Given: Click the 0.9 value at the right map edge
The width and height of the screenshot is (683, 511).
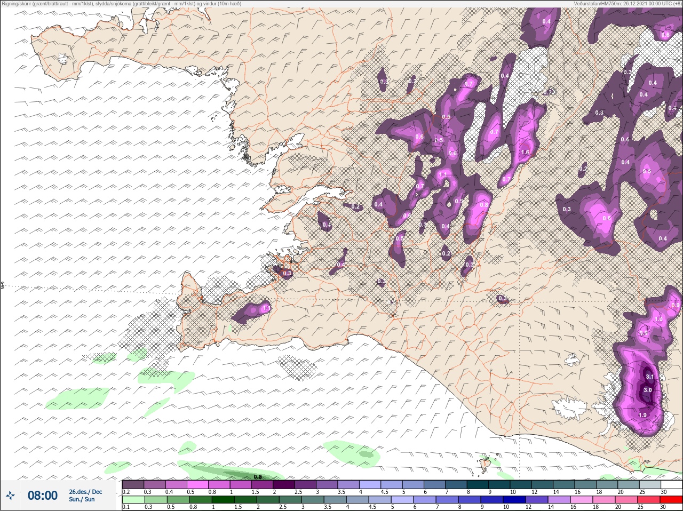Looking at the screenshot, I should point(676,305).
